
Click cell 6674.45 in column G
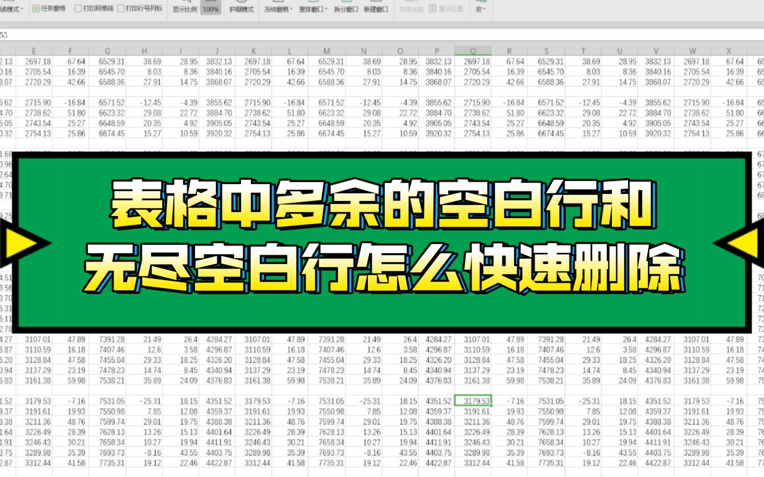(x=107, y=133)
